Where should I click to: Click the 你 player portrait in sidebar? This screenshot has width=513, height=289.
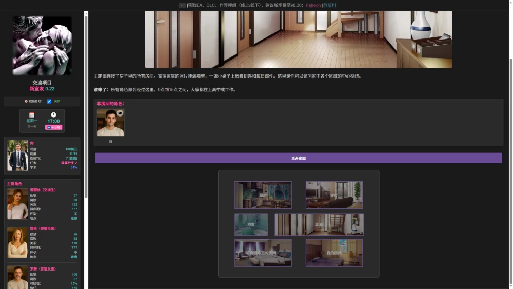17,156
